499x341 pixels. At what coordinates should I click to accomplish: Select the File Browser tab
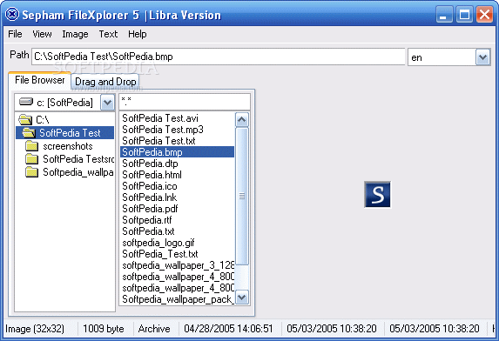39,80
